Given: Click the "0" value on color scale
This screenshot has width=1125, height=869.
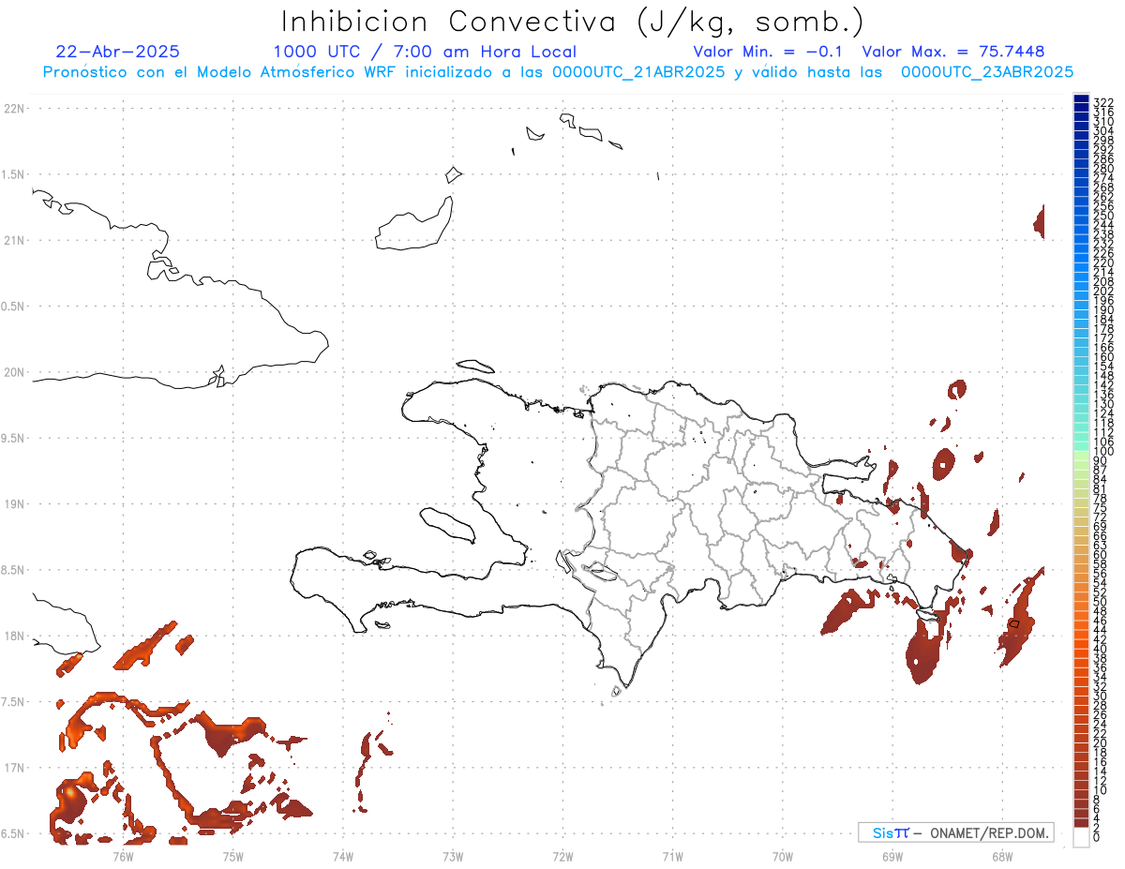Looking at the screenshot, I should pyautogui.click(x=1097, y=836).
